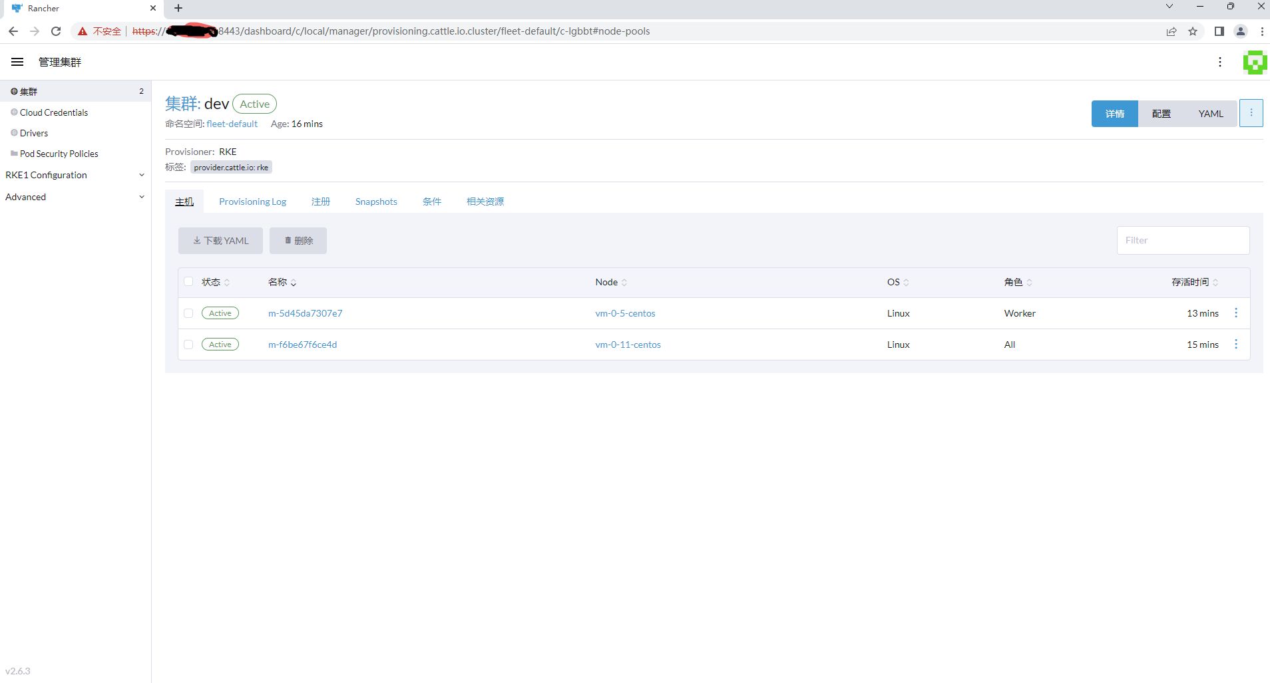The height and width of the screenshot is (683, 1270).
Task: Share this page from the address bar
Action: point(1171,31)
